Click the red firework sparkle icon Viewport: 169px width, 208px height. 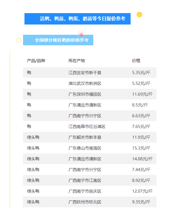point(81,34)
